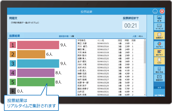Image resolution: width=172 pixels, height=111 pixels.
Task: Sort by 時間 column header
Action: [x=127, y=40]
